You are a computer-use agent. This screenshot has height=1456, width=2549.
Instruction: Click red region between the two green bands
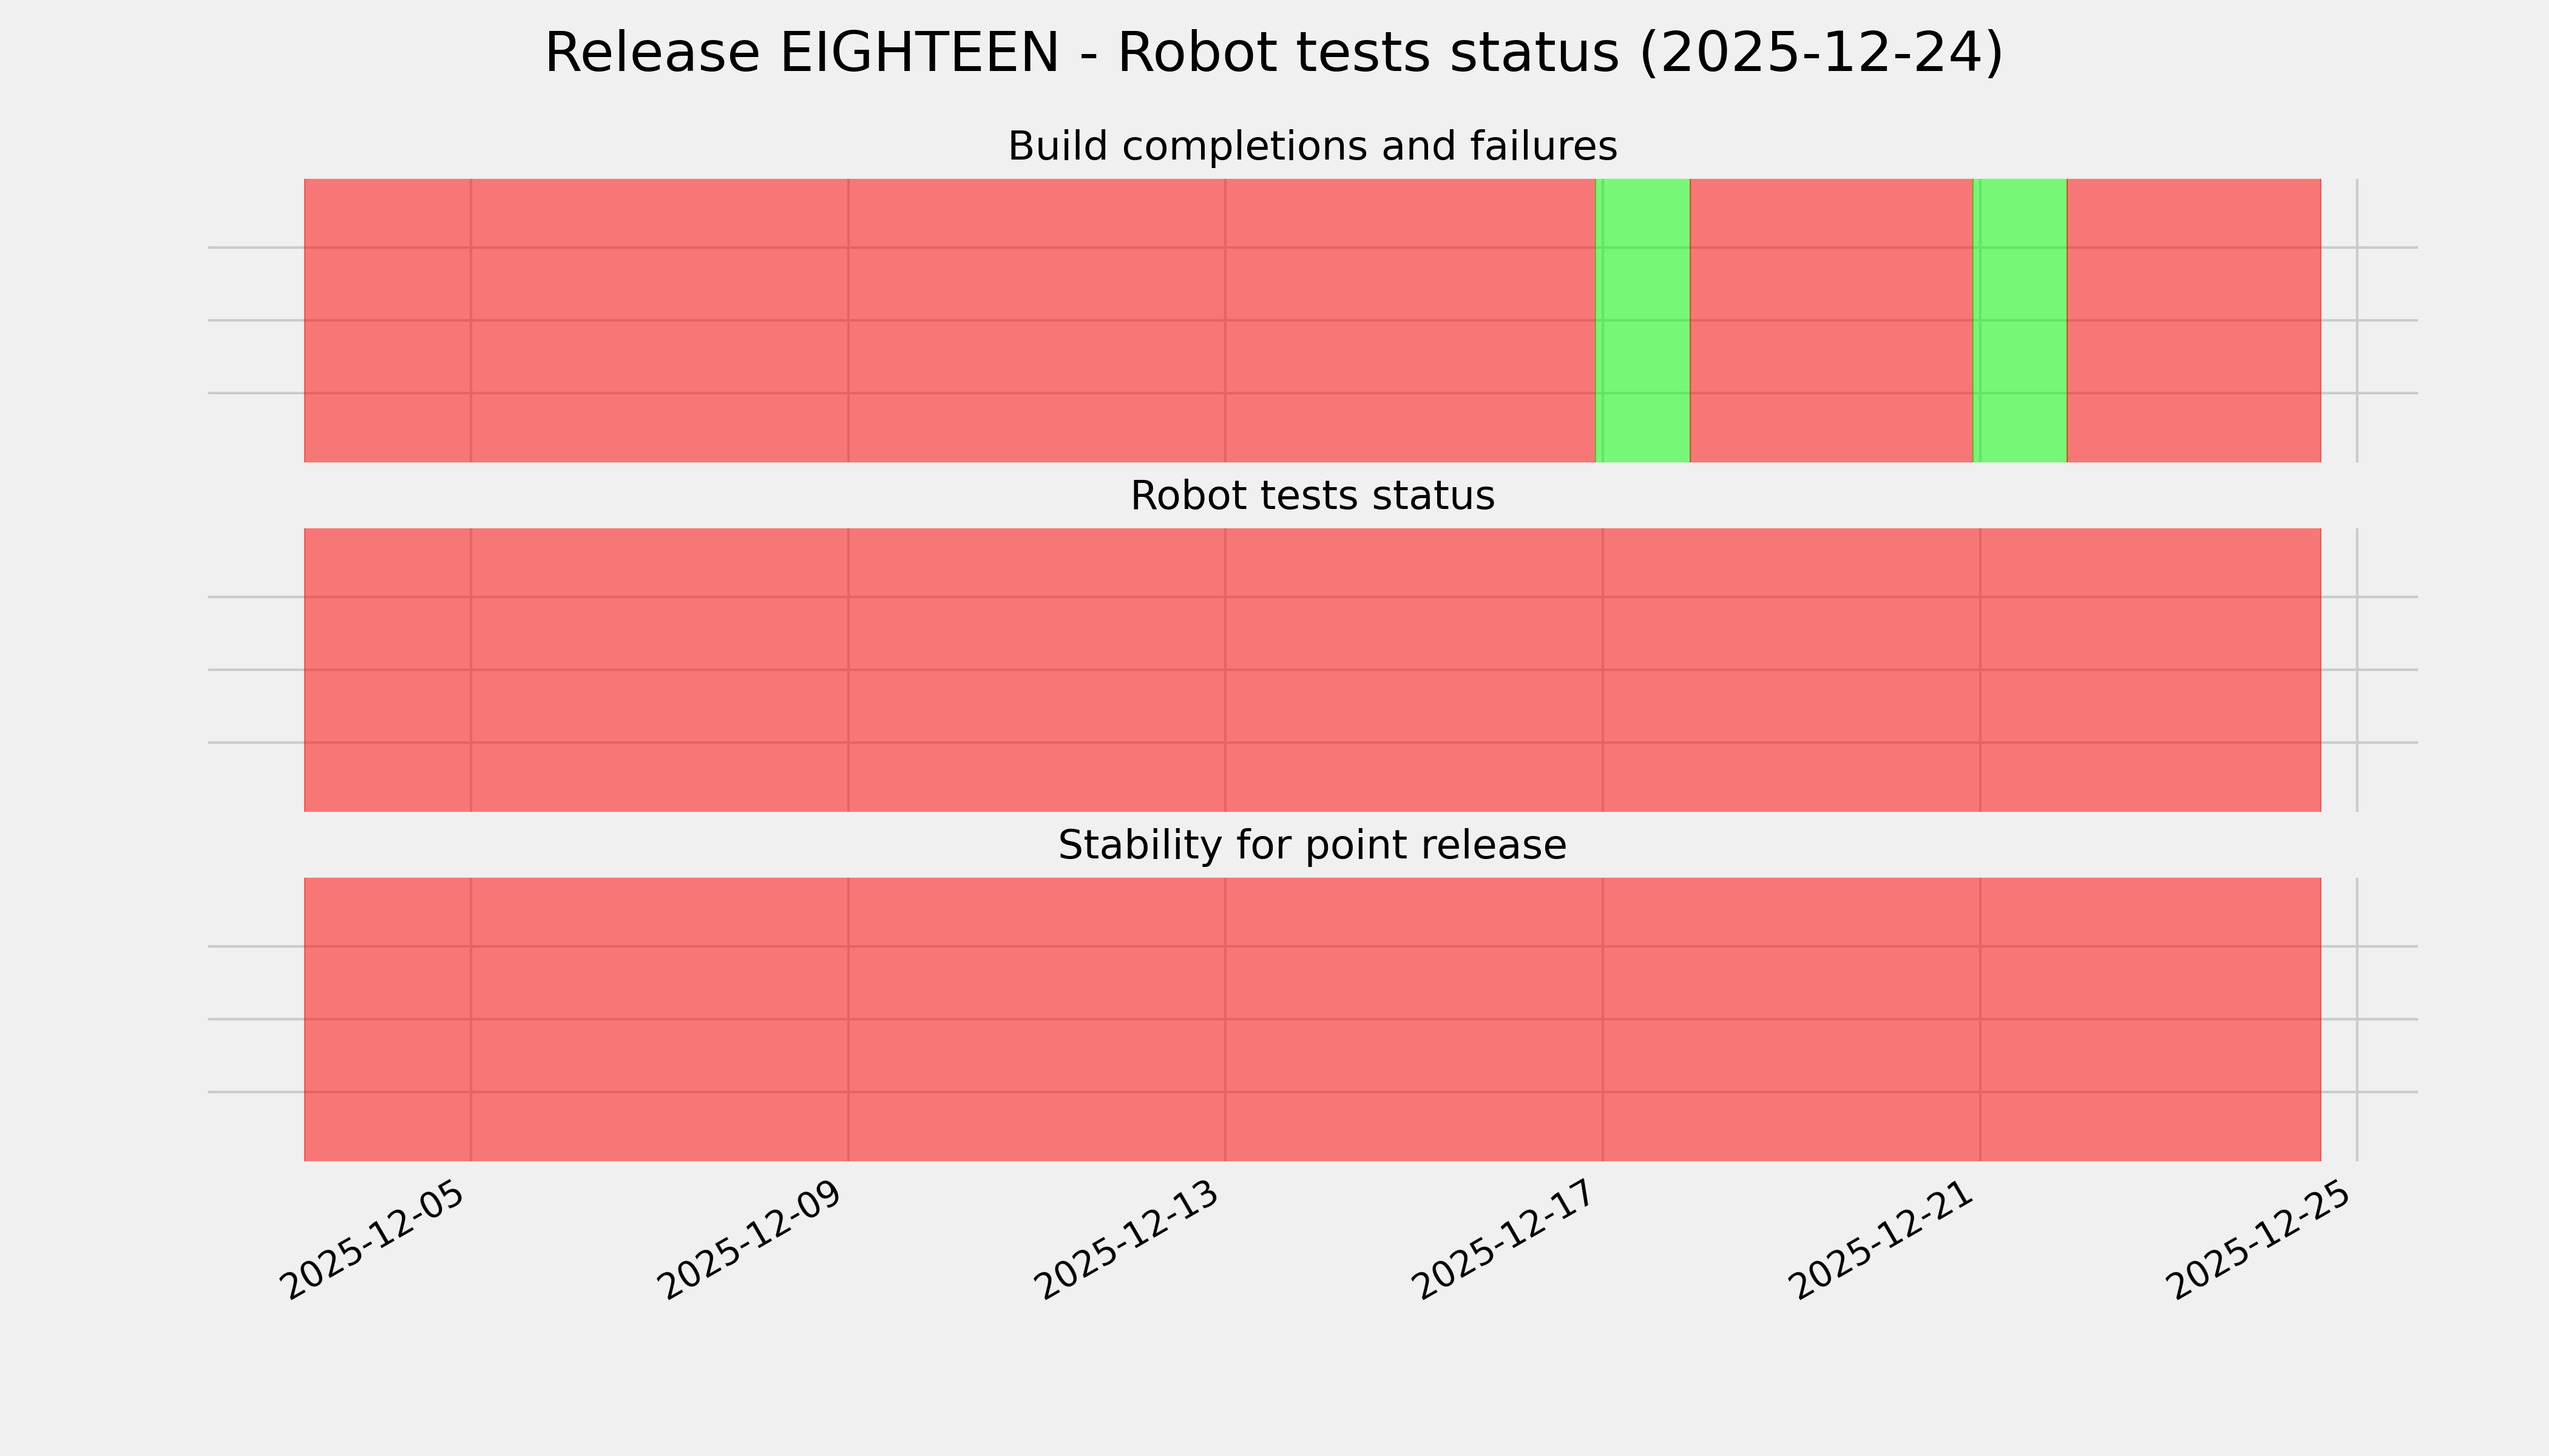coord(1830,320)
